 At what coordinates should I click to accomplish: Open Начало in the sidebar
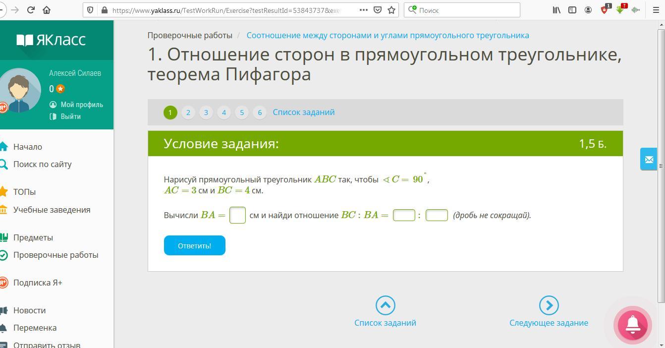pyautogui.click(x=28, y=147)
